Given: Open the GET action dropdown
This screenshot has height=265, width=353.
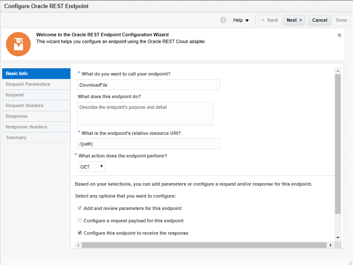Looking at the screenshot, I should coord(91,167).
